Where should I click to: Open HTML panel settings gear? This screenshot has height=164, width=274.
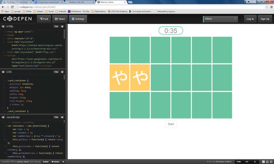[3, 27]
